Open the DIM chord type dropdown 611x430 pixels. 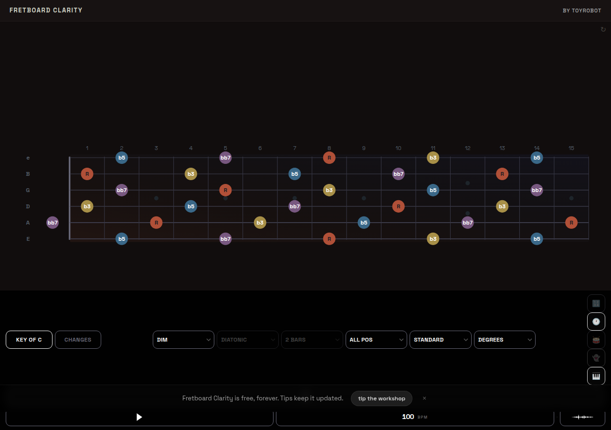pyautogui.click(x=183, y=340)
